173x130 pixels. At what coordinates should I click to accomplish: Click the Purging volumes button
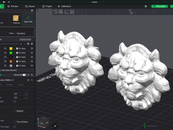pos(25,39)
